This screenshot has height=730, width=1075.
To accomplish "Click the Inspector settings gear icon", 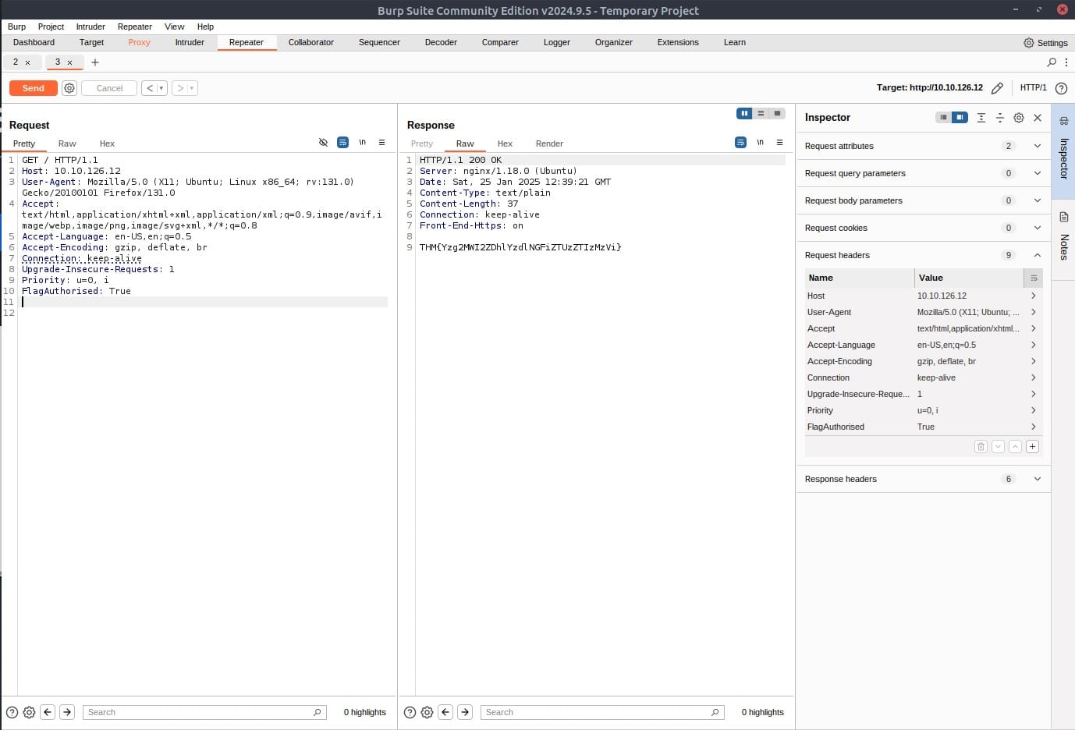I will click(1019, 118).
